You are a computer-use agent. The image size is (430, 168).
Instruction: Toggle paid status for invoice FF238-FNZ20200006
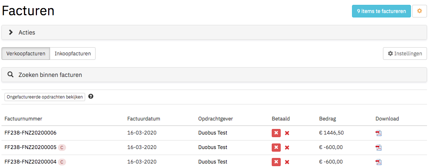pos(276,133)
